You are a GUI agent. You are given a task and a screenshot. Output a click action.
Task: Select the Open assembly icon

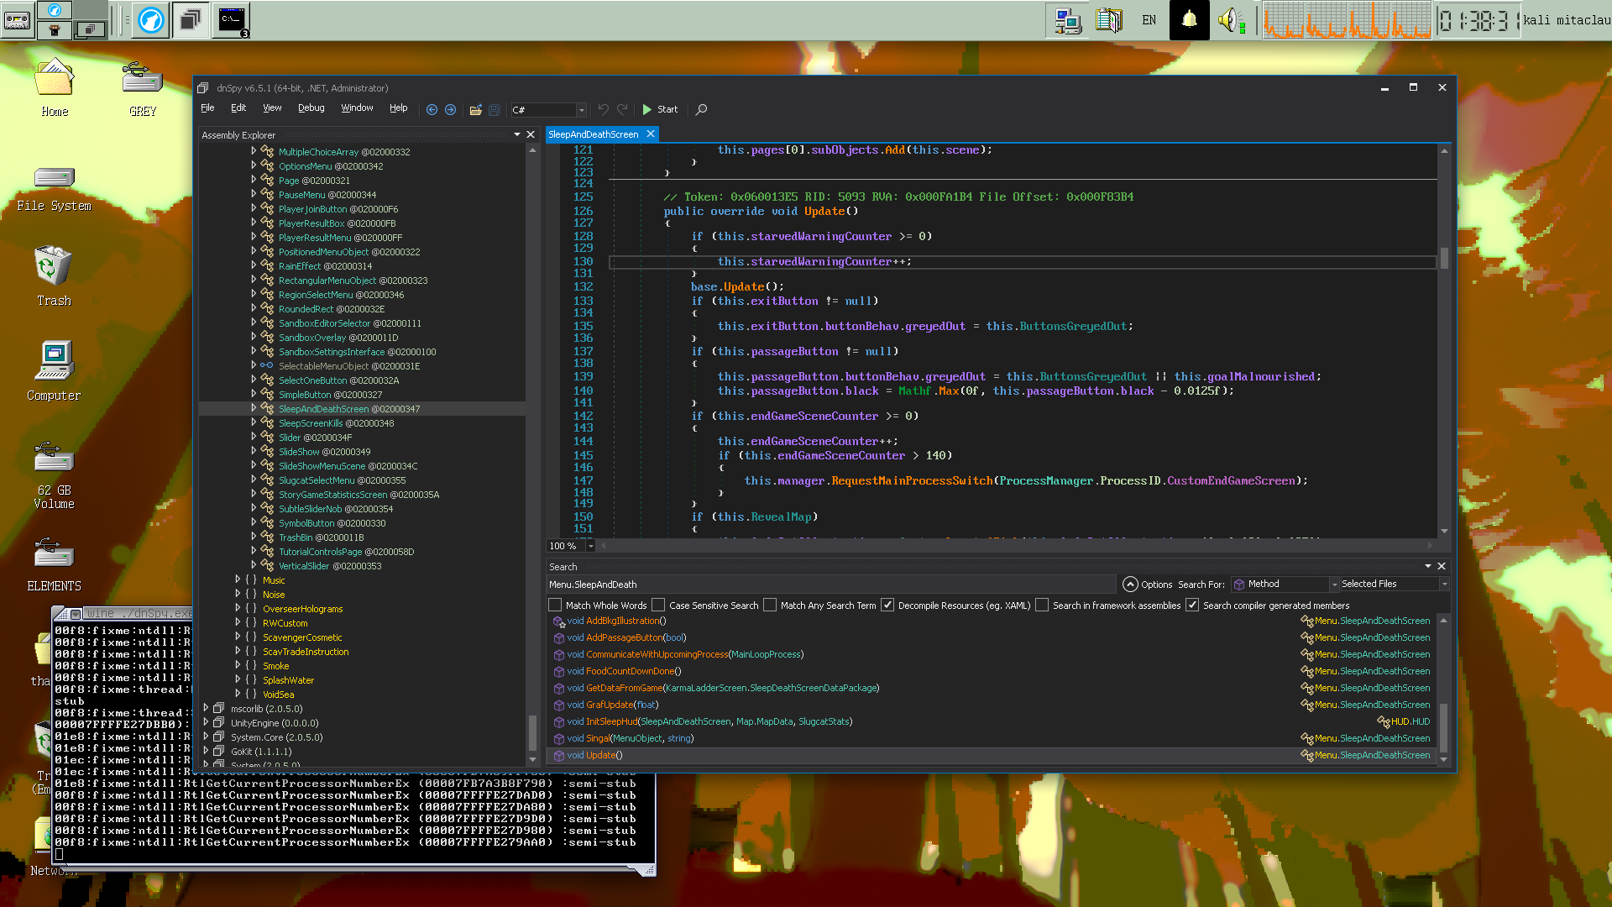[475, 109]
